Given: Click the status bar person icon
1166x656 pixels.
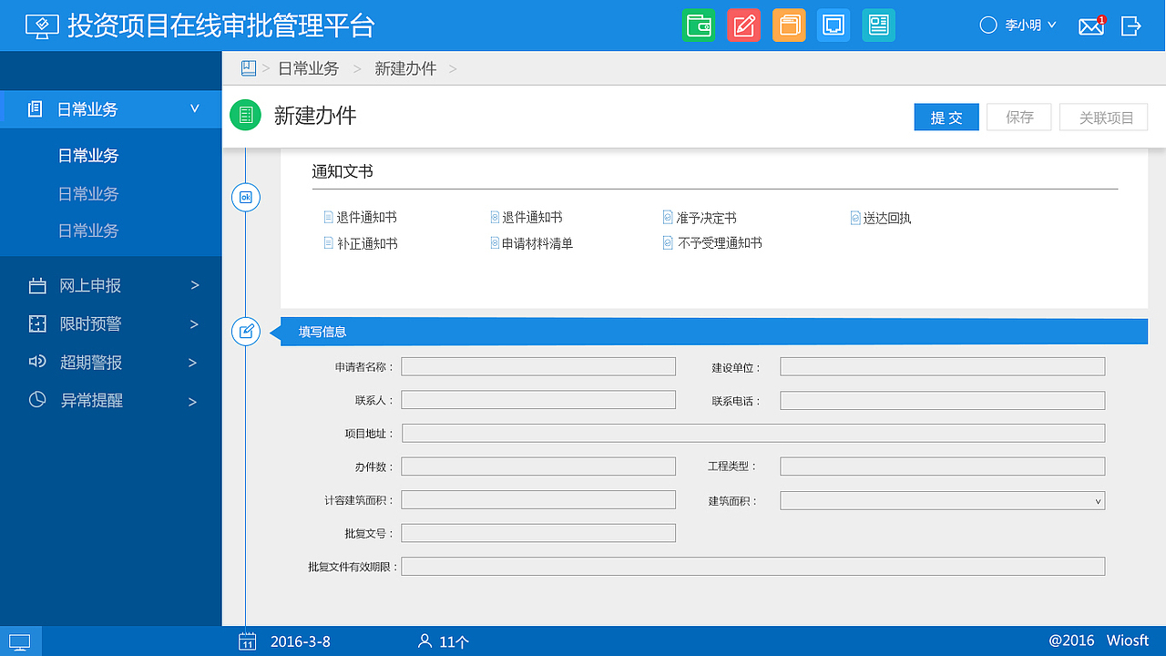Looking at the screenshot, I should click(x=424, y=641).
